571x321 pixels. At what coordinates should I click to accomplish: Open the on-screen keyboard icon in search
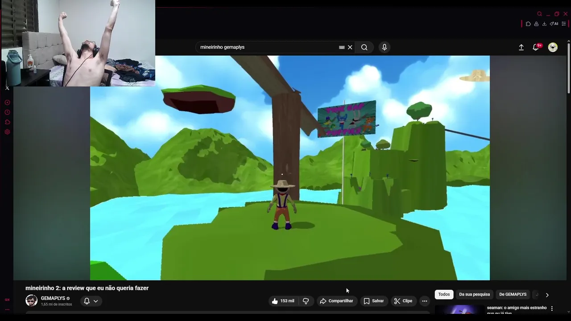tap(342, 47)
